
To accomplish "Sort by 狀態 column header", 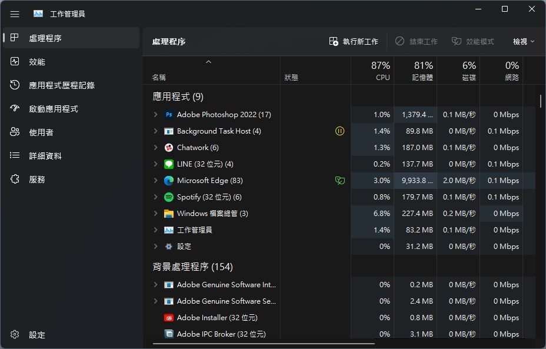I will pos(315,71).
